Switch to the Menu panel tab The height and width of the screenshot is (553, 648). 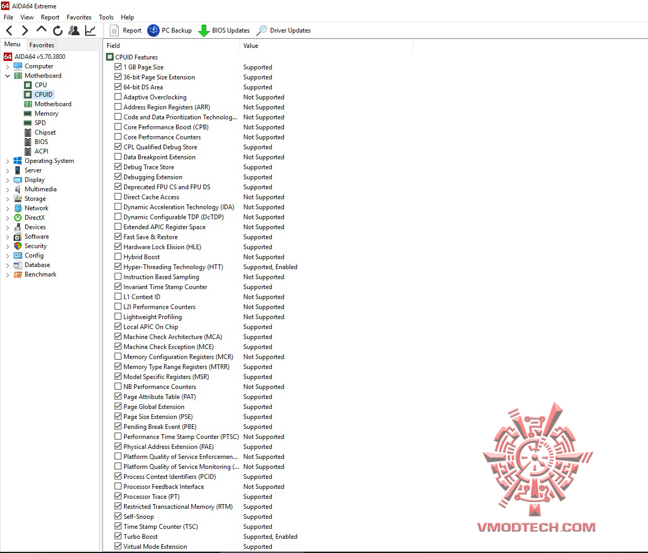[13, 44]
